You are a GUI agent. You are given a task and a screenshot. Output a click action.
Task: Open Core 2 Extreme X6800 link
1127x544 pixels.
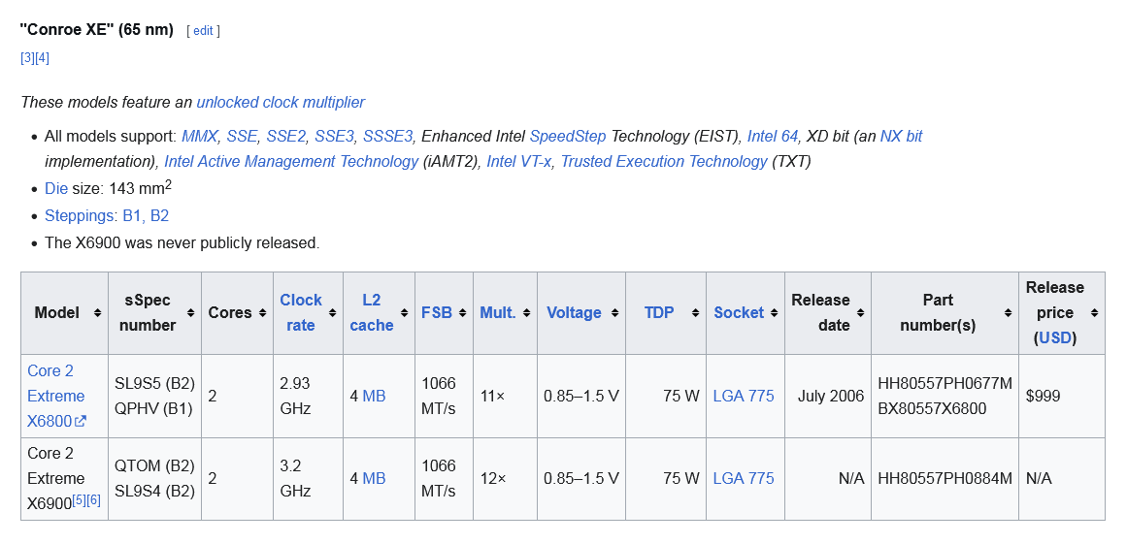click(x=56, y=397)
